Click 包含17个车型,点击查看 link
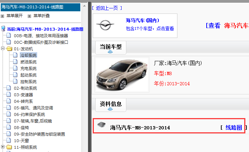Image resolution: width=249 pixels, height=152 pixels. (150, 28)
